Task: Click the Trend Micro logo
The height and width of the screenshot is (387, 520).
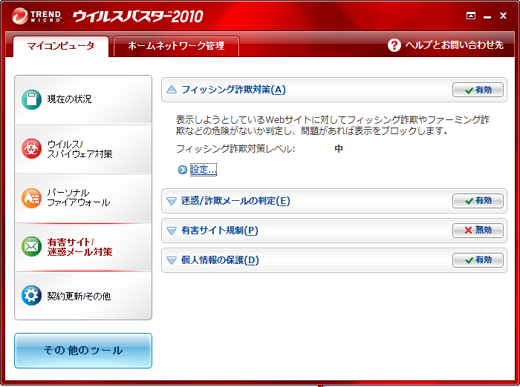Action: point(36,16)
